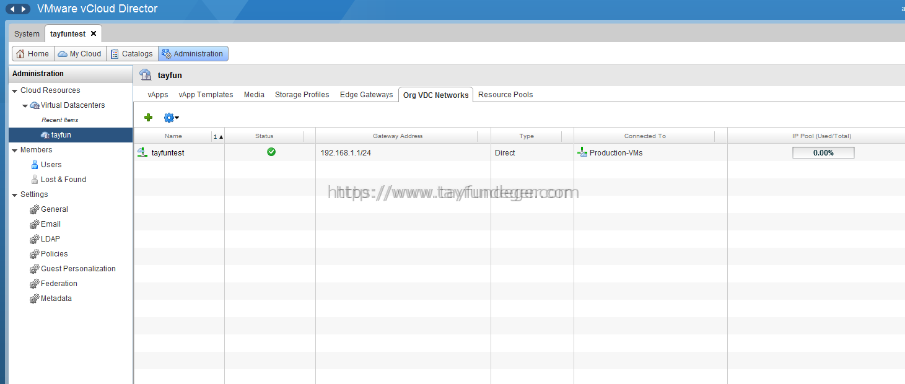The height and width of the screenshot is (384, 905).
Task: Click the gear icon beside Policies
Action: 35,254
